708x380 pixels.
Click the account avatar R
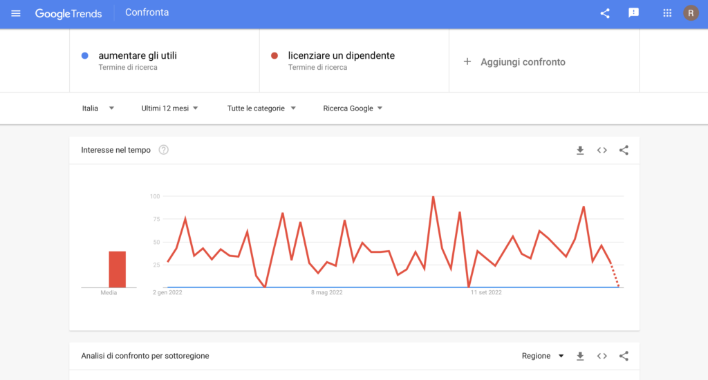(691, 13)
